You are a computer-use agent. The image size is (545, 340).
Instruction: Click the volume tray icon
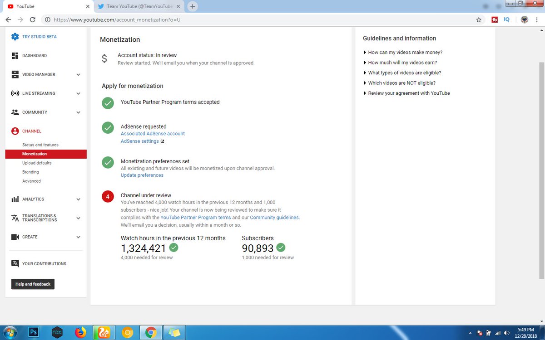(x=506, y=333)
